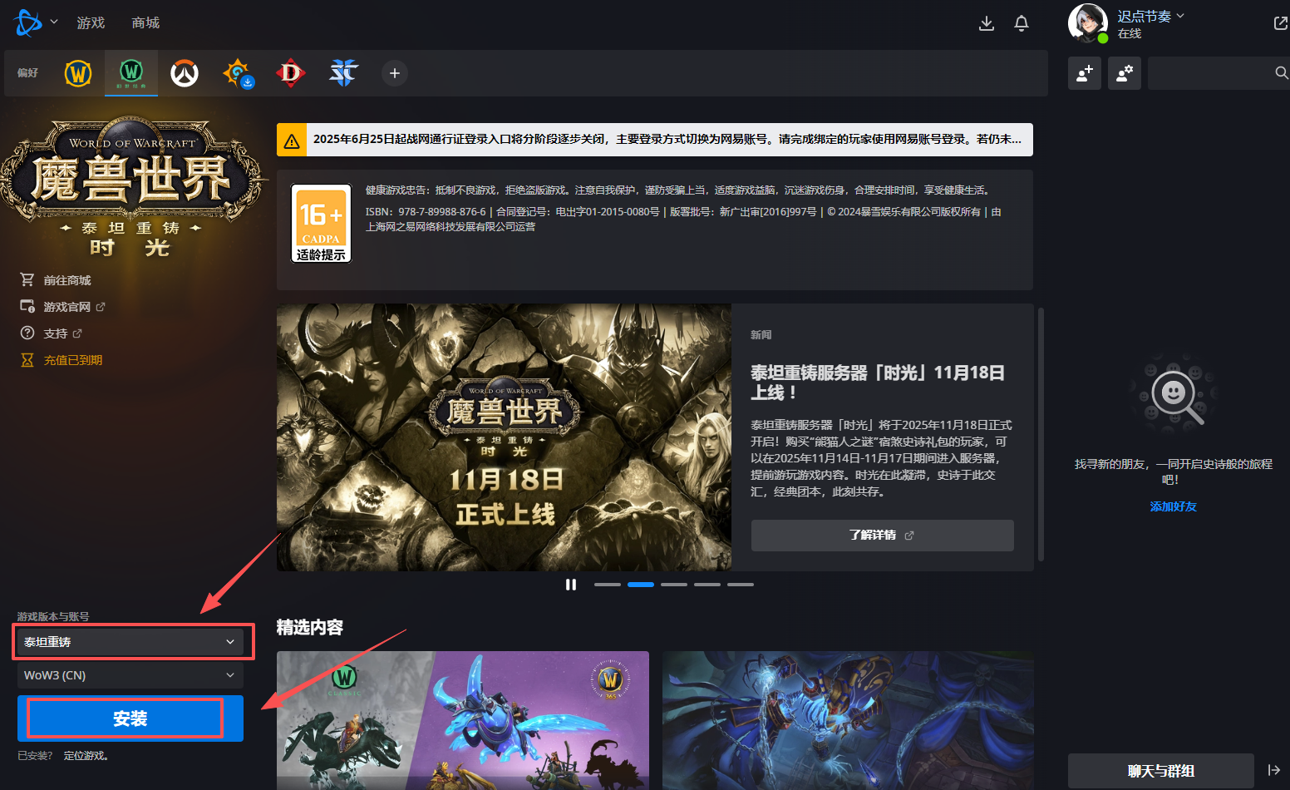This screenshot has height=790, width=1290.
Task: Switch to the 商城 tab
Action: 145,22
